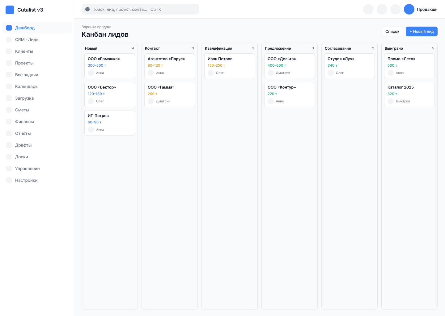The width and height of the screenshot is (445, 316).
Task: Click Олег avatar on Студия «Луч» card
Action: [x=331, y=73]
